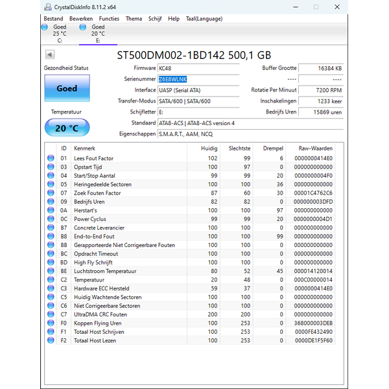The width and height of the screenshot is (389, 389).
Task: Switch to the C: disk tab showing 25 °C
Action: (60, 34)
